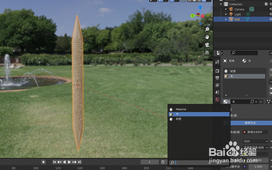Hide the Light using its eye toggle
The width and height of the screenshot is (272, 170).
[271, 14]
